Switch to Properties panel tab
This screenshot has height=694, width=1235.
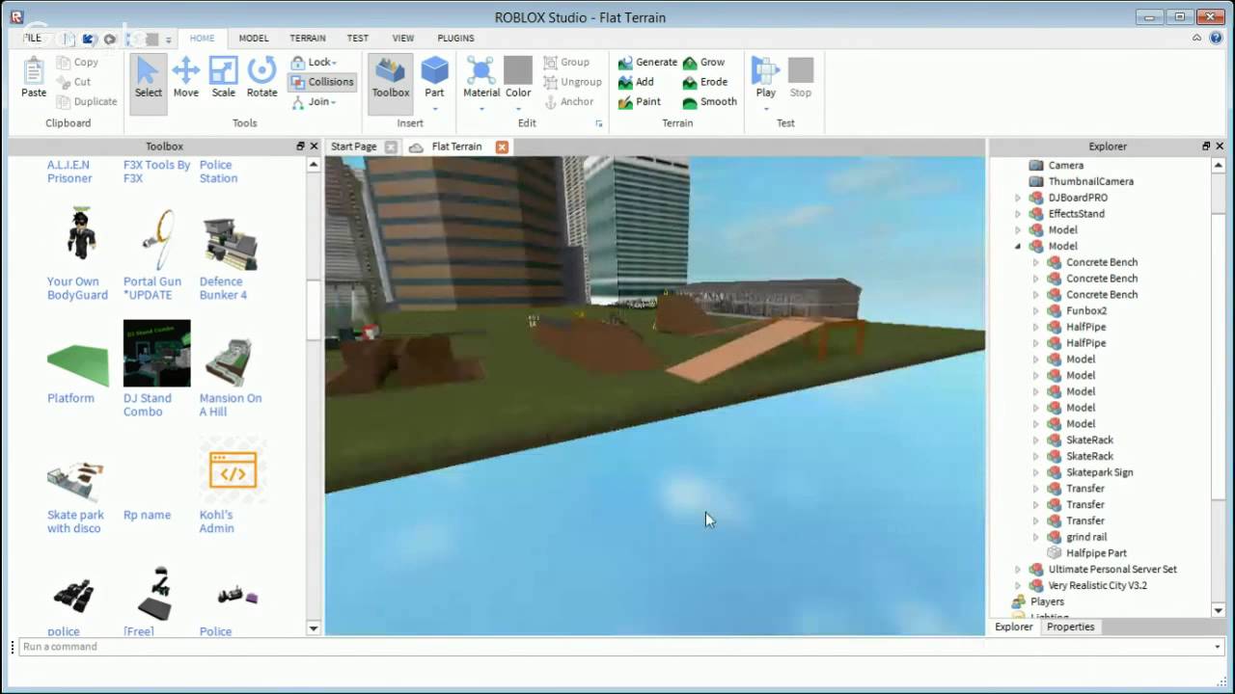[1071, 627]
